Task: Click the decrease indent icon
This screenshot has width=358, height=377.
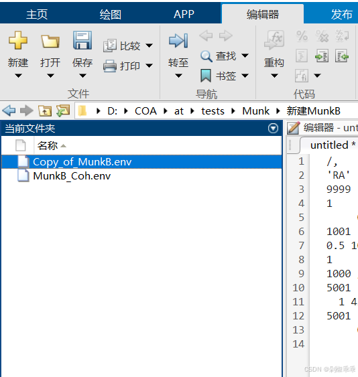Action: [x=342, y=56]
